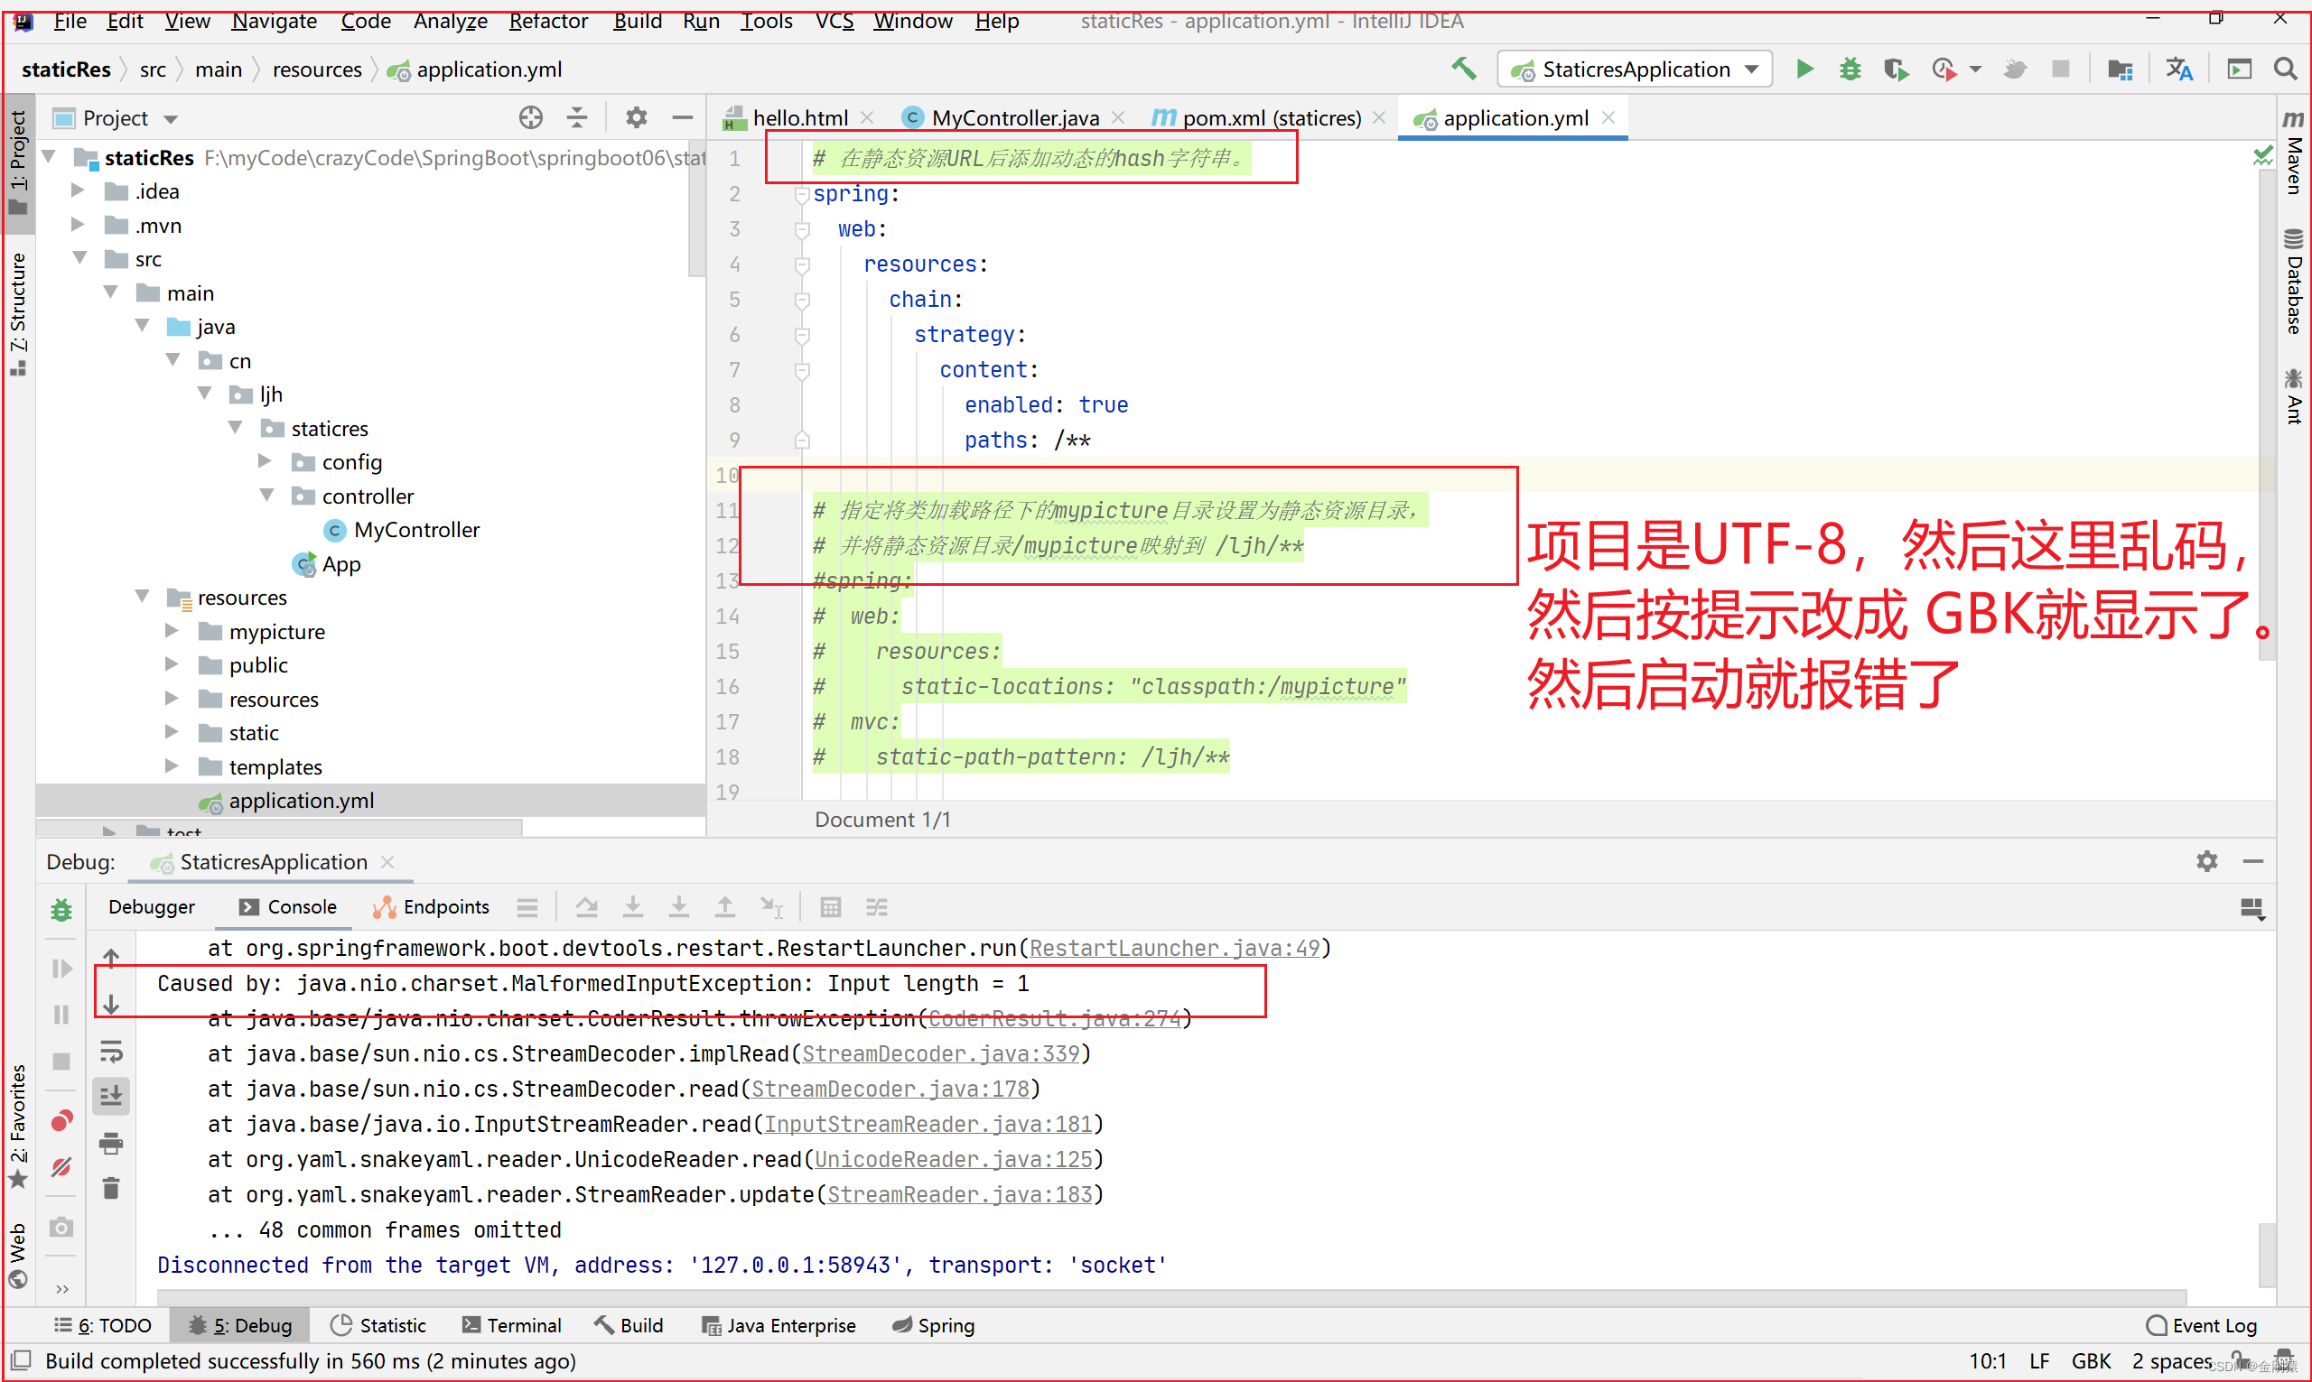Click the Debug bug icon in toolbar
The image size is (2312, 1382).
point(1849,69)
